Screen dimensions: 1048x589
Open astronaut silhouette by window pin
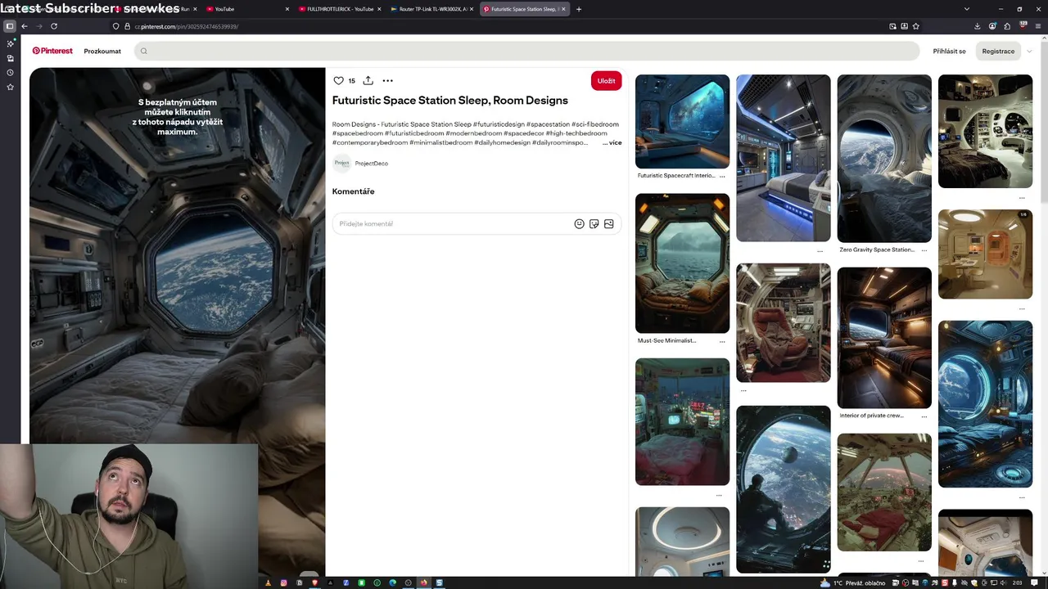click(x=783, y=489)
